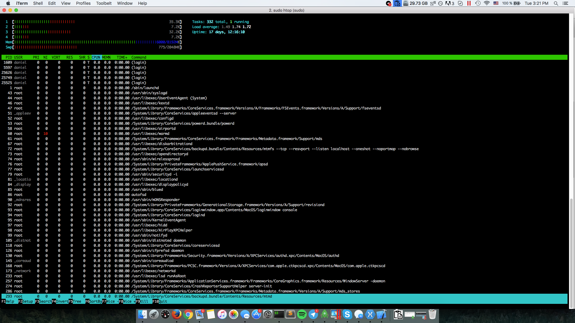Viewport: 575px width, 323px height.
Task: Launch Launchpad rocket icon in dock
Action: click(154, 314)
